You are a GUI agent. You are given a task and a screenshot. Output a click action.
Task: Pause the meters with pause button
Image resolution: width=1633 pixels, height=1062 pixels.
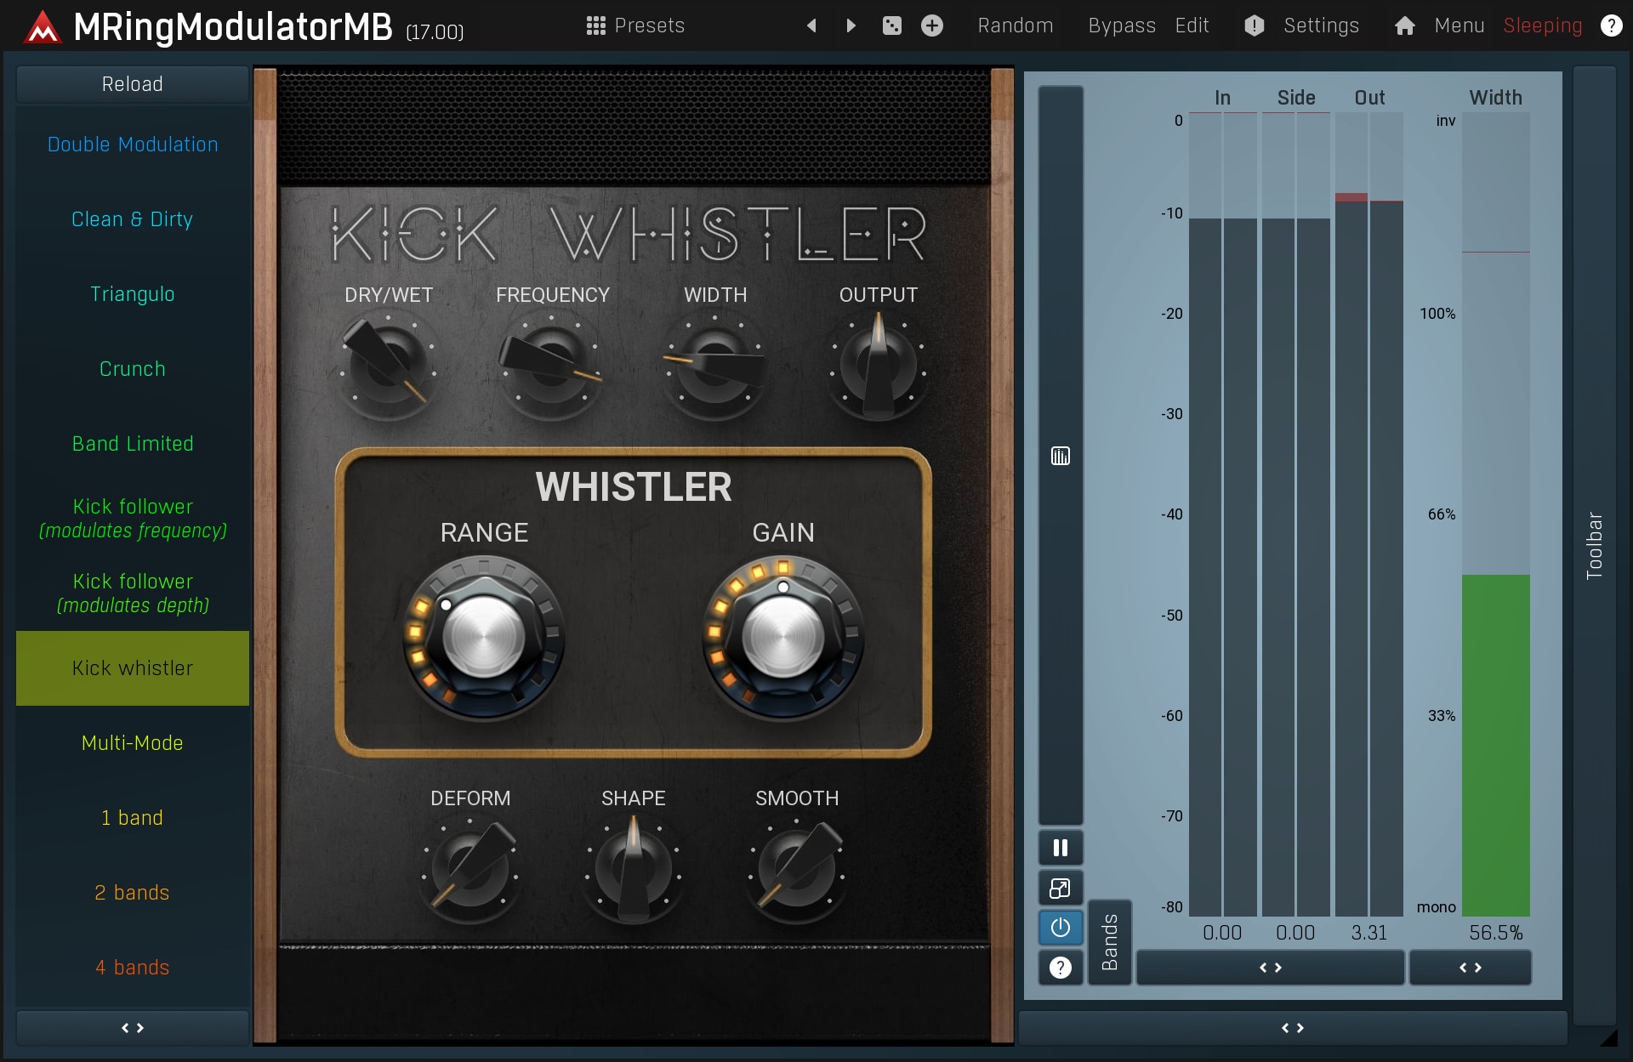tap(1060, 848)
